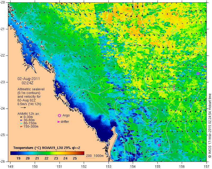Image resolution: width=212 pixels, height=169 pixels.
Task: Click the "80-150m" depth label
Action: pos(30,123)
